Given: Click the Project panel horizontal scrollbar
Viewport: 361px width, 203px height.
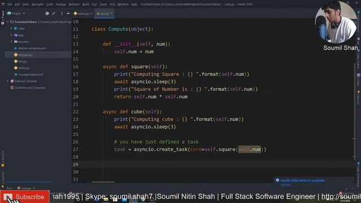Looking at the screenshot, I should [29, 182].
